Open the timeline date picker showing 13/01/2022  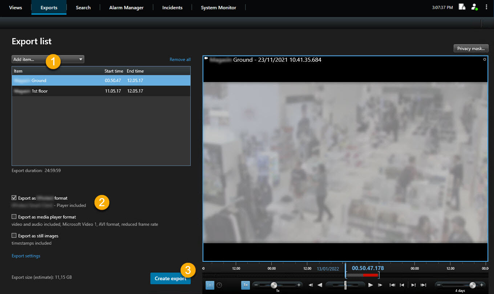pyautogui.click(x=328, y=269)
